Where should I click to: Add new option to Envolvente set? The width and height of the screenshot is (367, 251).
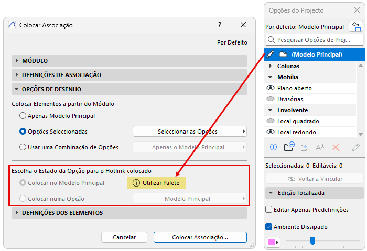tap(350, 110)
